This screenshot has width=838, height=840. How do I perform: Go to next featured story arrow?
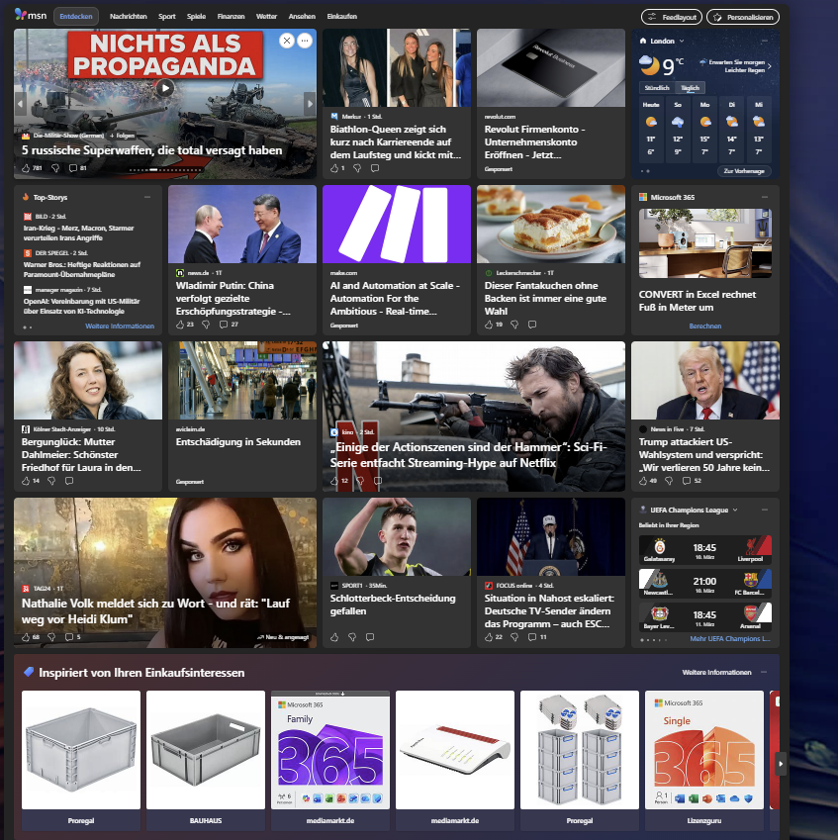tap(309, 104)
